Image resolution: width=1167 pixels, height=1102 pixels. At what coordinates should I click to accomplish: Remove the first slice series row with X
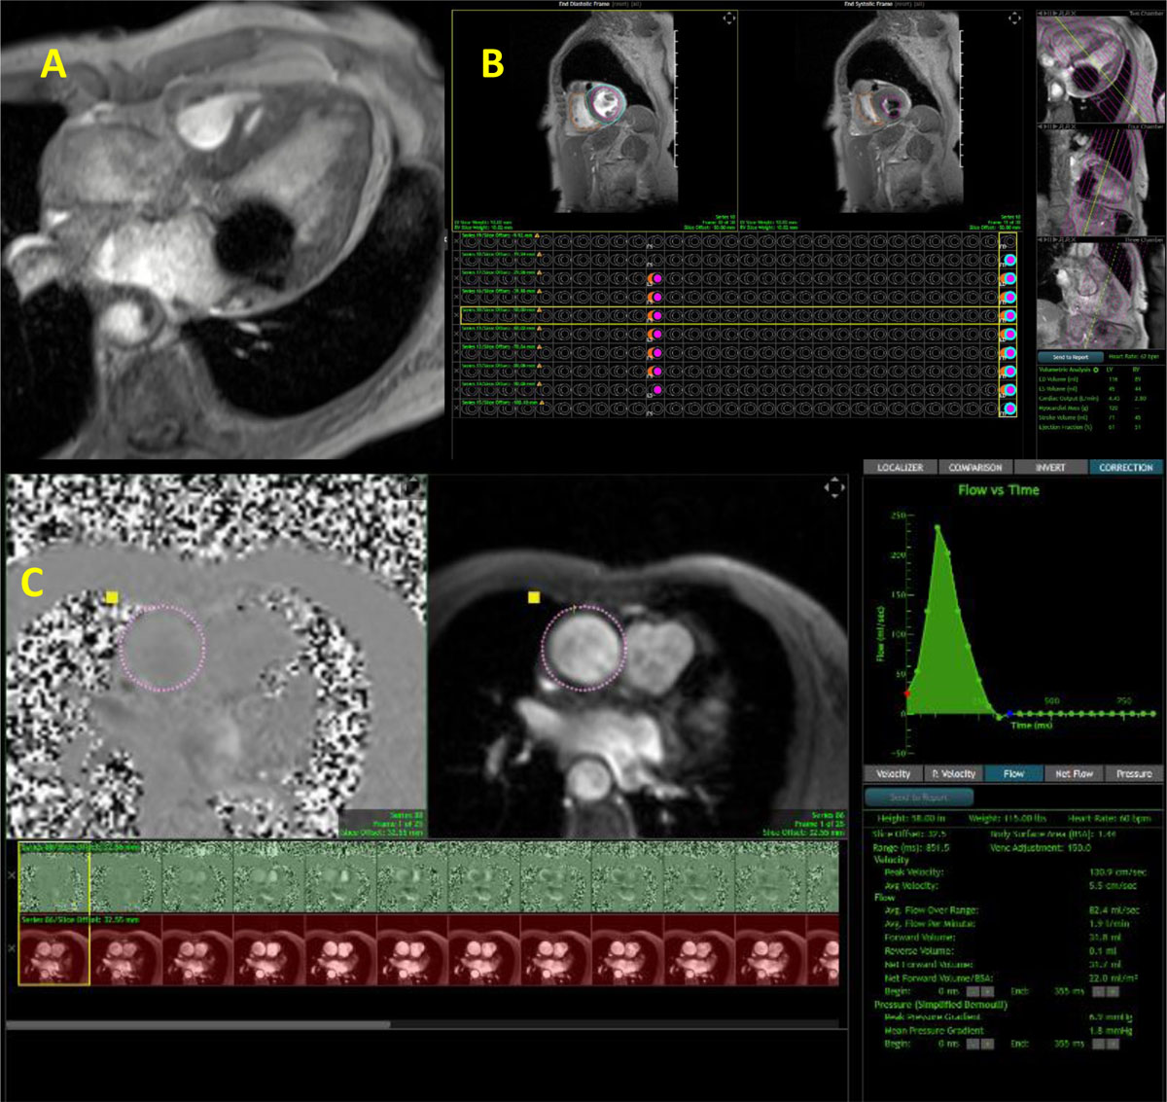[455, 241]
